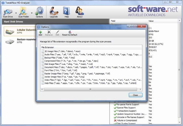Viewport: 183px width, 126px height.
Task: Click the C:\ value in drive info
Action: [150, 28]
